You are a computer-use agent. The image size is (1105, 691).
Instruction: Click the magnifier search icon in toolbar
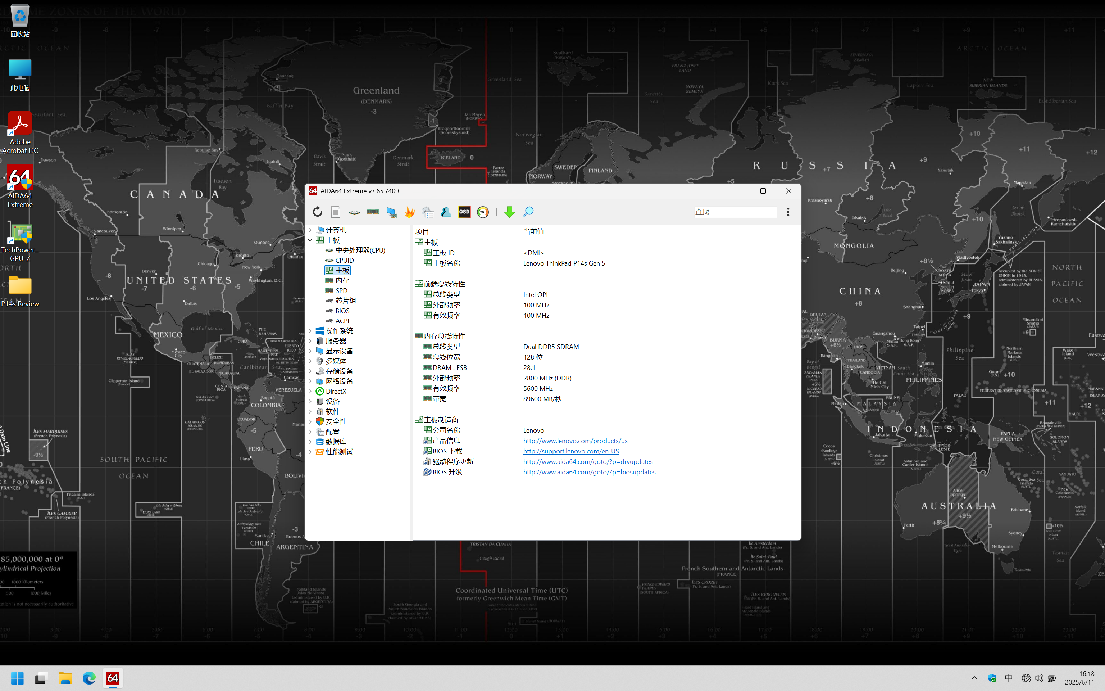click(528, 212)
